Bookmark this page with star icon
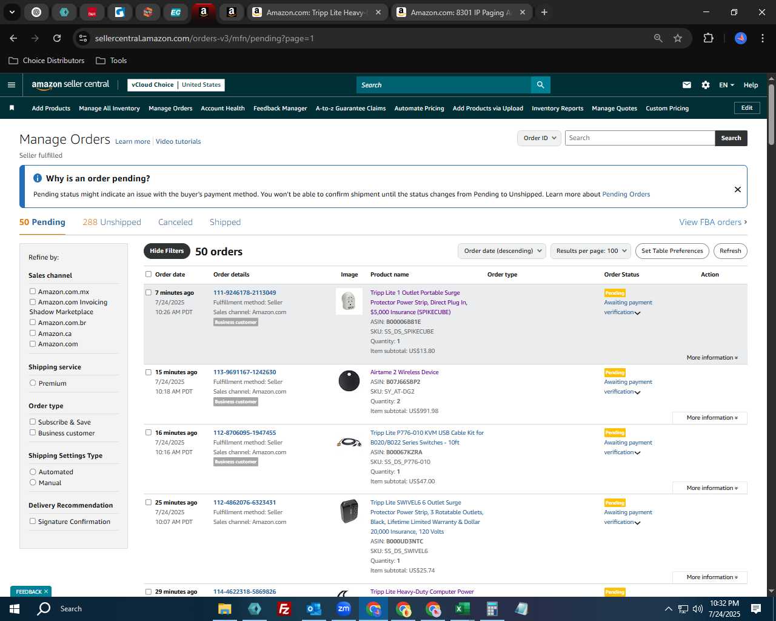The width and height of the screenshot is (776, 621). pos(678,38)
